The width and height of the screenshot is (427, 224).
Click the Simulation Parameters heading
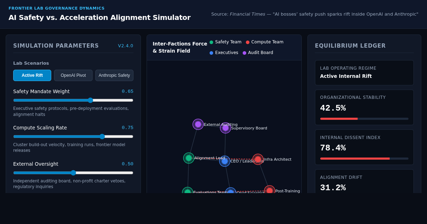(x=56, y=46)
